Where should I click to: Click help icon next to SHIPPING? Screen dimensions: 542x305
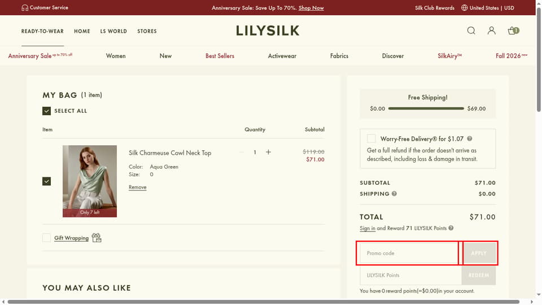click(394, 194)
